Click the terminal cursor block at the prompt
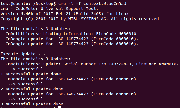Viewport: 180px width, 108px height. (x=59, y=107)
